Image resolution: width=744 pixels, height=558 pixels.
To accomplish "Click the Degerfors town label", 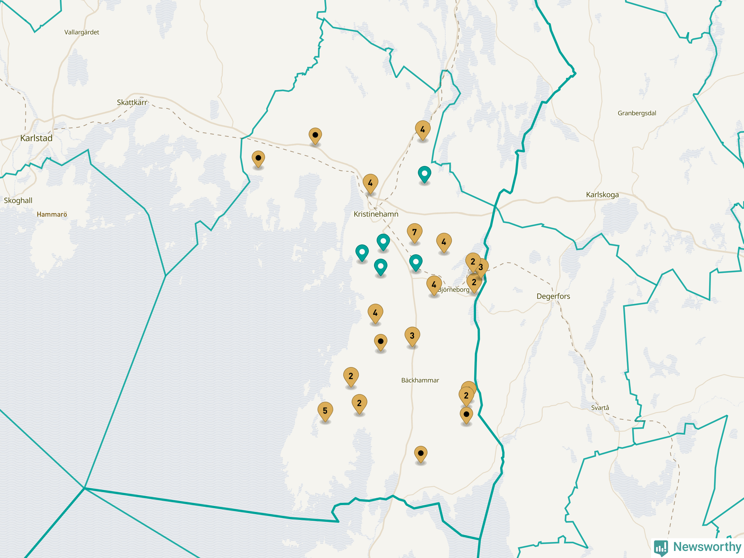I will click(x=553, y=296).
